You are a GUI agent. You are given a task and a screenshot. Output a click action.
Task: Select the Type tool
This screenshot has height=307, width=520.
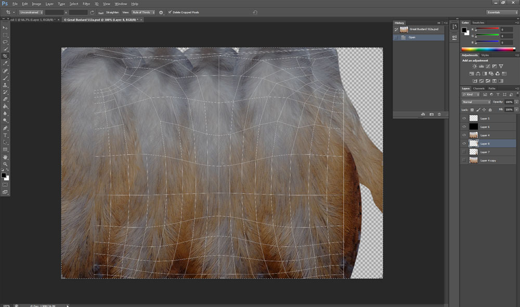5,135
